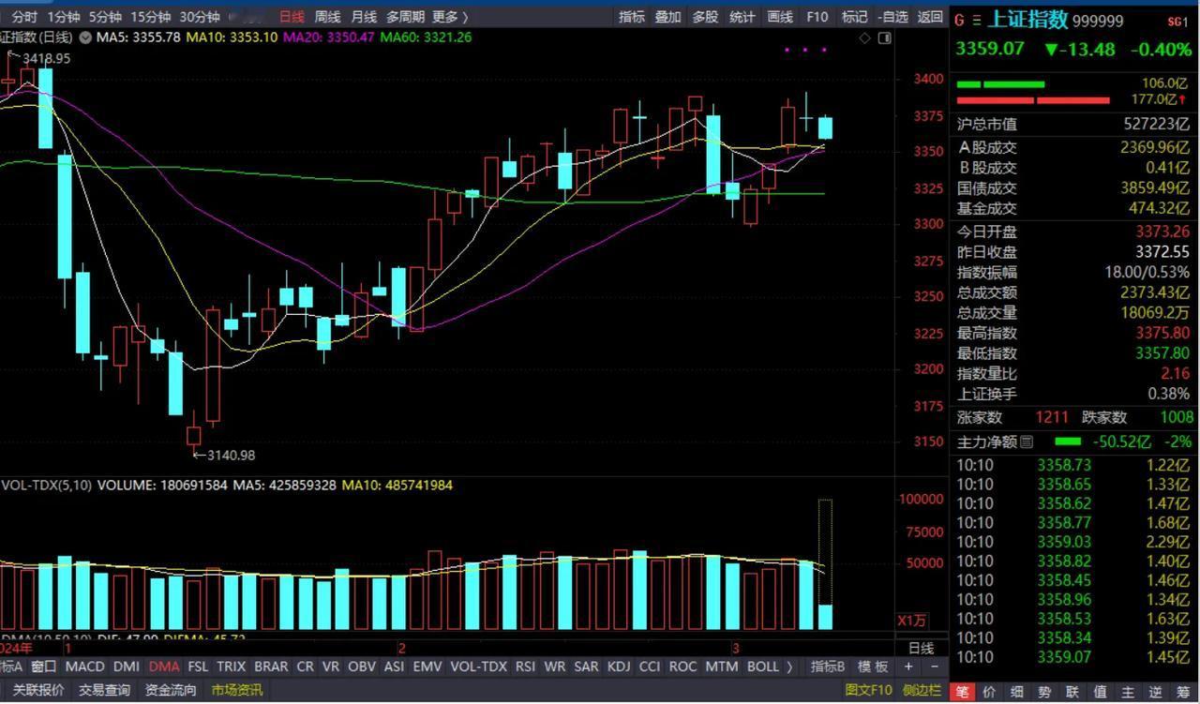Select the BOLL indicator
This screenshot has width=1200, height=704.
762,667
